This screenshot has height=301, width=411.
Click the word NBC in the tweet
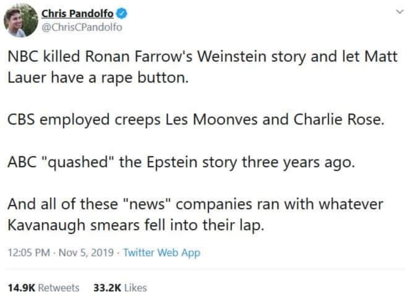23,56
